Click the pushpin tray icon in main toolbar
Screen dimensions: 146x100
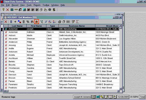pos(46,10)
